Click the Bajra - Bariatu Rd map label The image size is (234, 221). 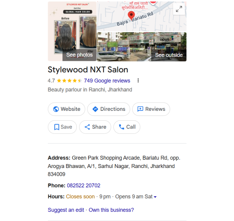tap(135, 19)
